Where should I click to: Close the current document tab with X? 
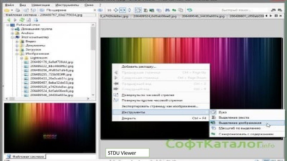[x=281, y=16]
